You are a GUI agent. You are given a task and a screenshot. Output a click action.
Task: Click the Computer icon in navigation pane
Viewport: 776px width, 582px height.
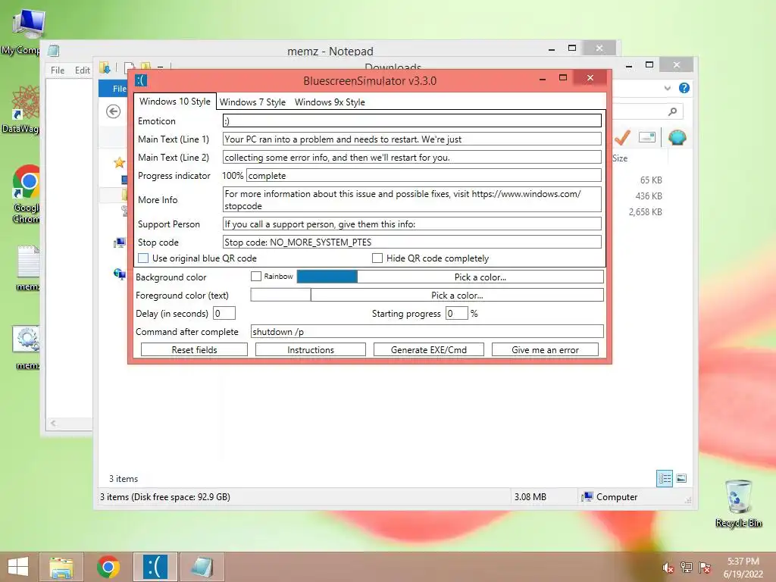120,242
